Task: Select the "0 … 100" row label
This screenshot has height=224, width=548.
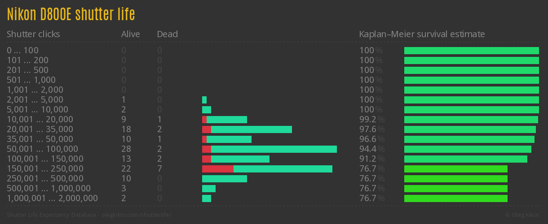Action: coord(22,50)
